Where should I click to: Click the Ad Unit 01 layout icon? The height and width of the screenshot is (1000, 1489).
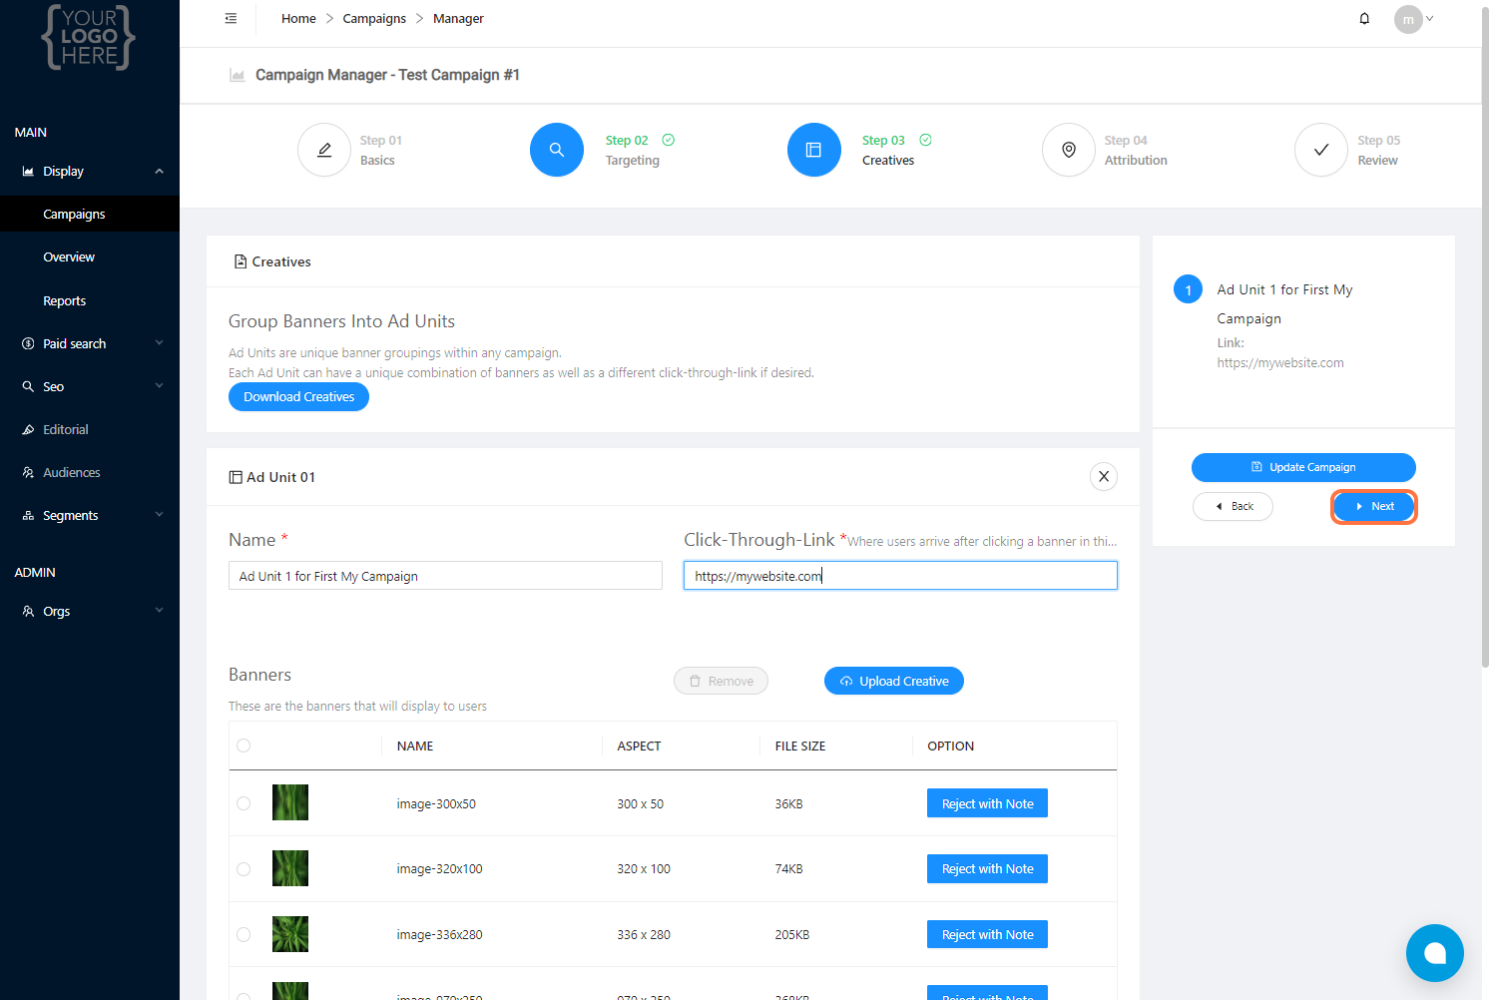pyautogui.click(x=236, y=477)
